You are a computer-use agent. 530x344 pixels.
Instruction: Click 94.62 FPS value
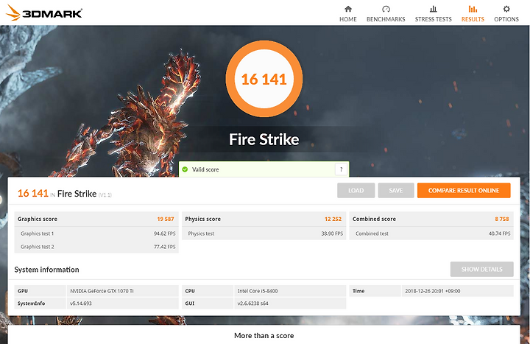tap(165, 234)
